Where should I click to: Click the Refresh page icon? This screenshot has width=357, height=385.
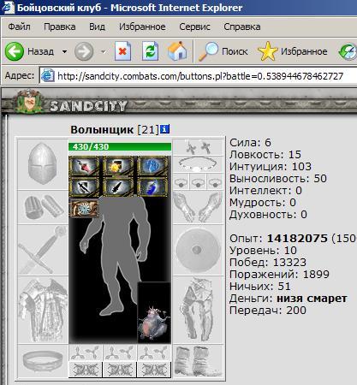(151, 51)
